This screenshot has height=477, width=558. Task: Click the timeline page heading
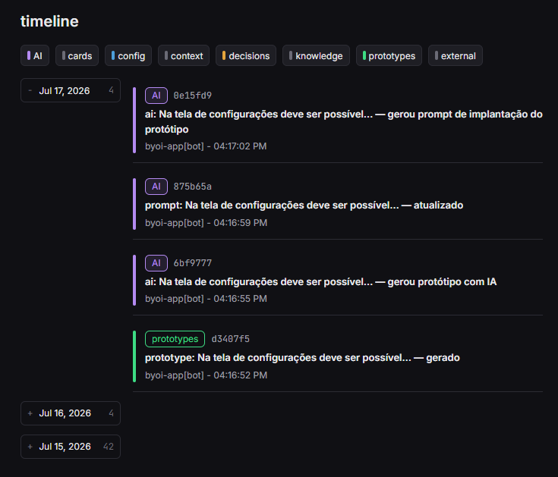point(49,21)
